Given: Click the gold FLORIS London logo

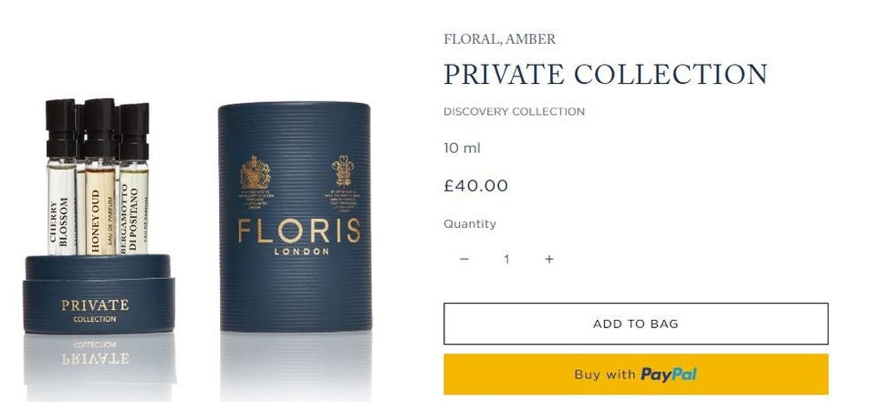Looking at the screenshot, I should [299, 237].
